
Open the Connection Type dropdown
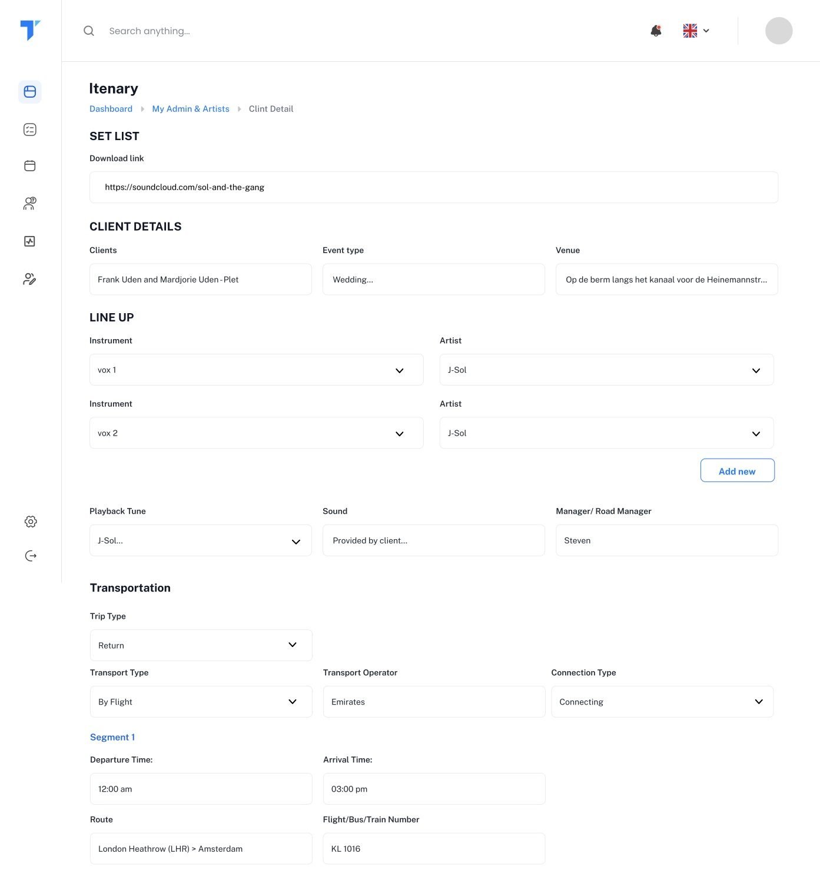pyautogui.click(x=662, y=702)
